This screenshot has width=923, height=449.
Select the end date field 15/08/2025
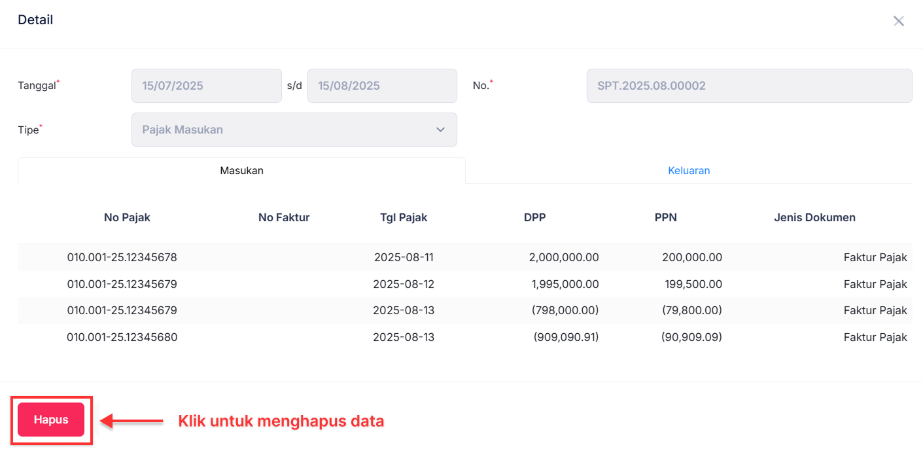pos(382,85)
